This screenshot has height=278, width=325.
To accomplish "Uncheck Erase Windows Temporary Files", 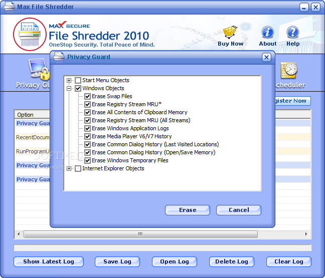I will click(x=87, y=161).
